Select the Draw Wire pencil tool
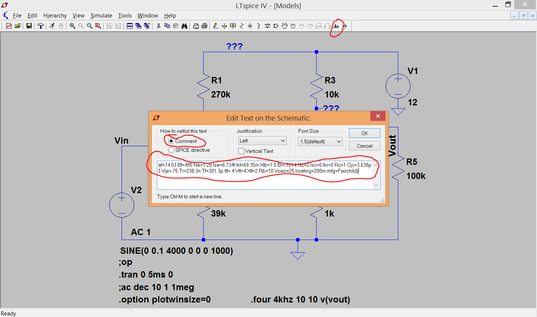The height and width of the screenshot is (317, 537). tap(216, 26)
